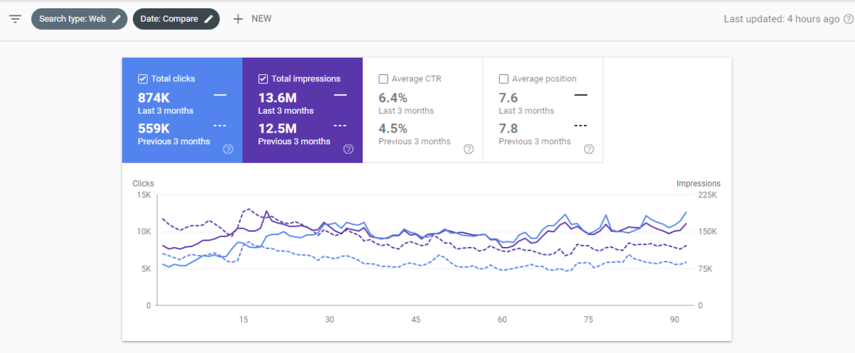Click the 559K previous clicks value
Viewport: 855px width, 353px height.
[x=154, y=128]
